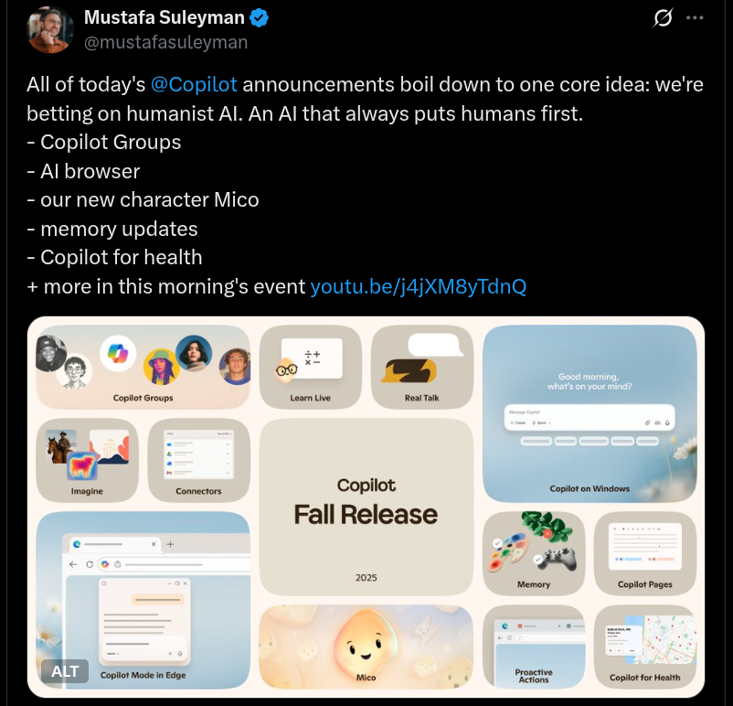The width and height of the screenshot is (733, 706).
Task: Click the Copilot Pages tile
Action: [645, 553]
